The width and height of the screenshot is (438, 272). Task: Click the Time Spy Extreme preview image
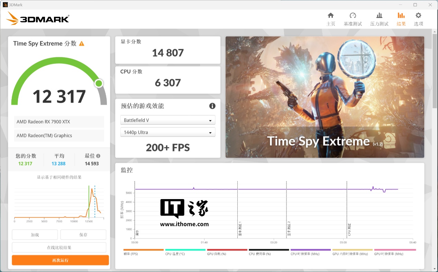pos(325,97)
